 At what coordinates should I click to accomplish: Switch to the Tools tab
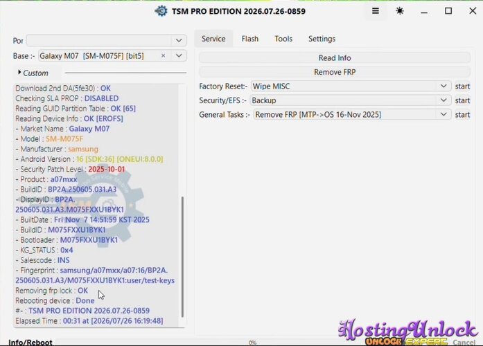tap(283, 39)
